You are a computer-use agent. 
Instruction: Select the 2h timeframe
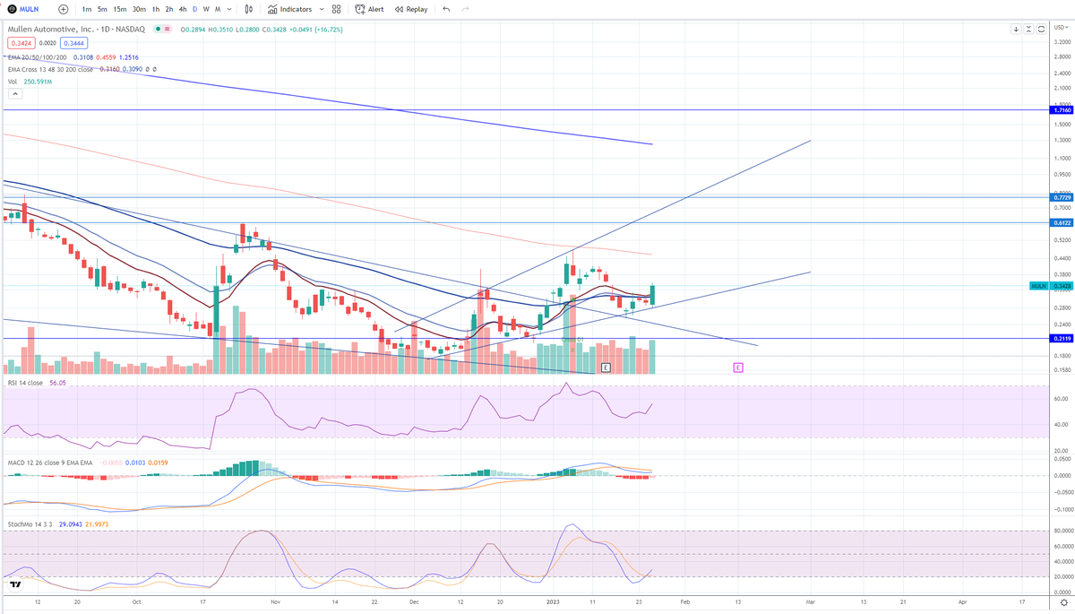point(169,9)
